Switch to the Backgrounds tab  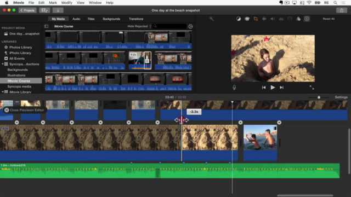pyautogui.click(x=111, y=19)
